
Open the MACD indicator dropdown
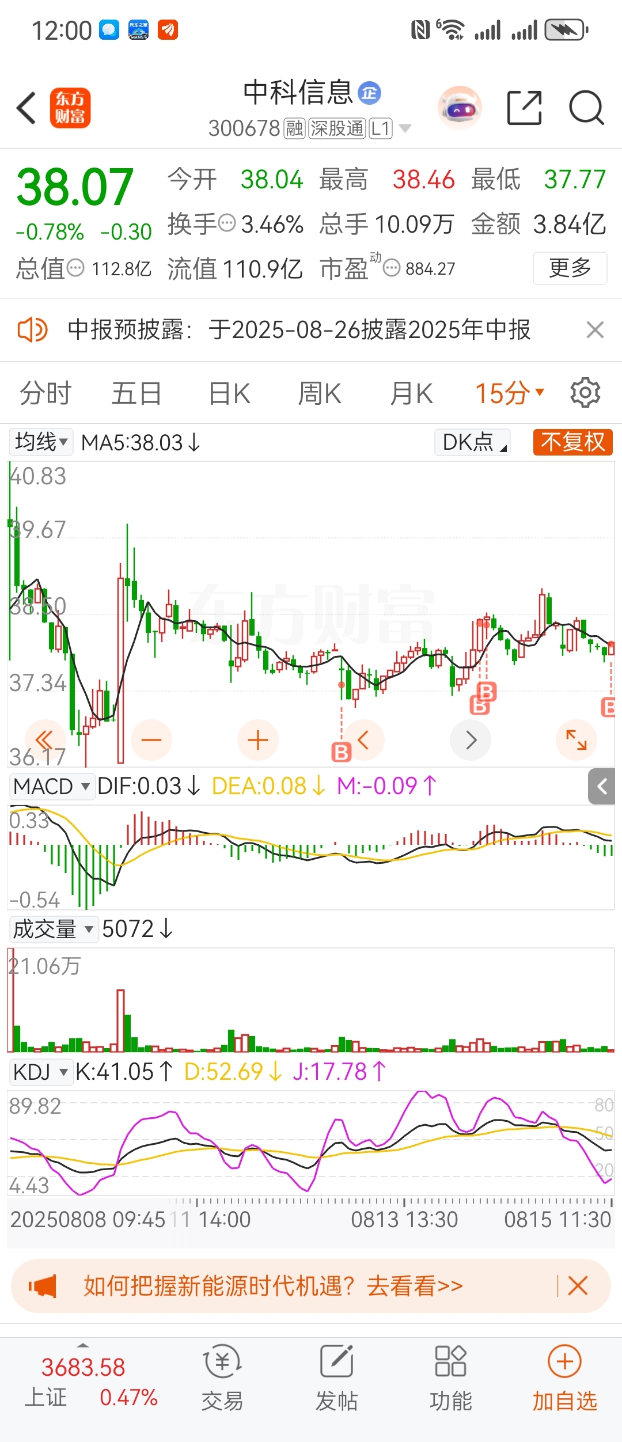[x=52, y=786]
